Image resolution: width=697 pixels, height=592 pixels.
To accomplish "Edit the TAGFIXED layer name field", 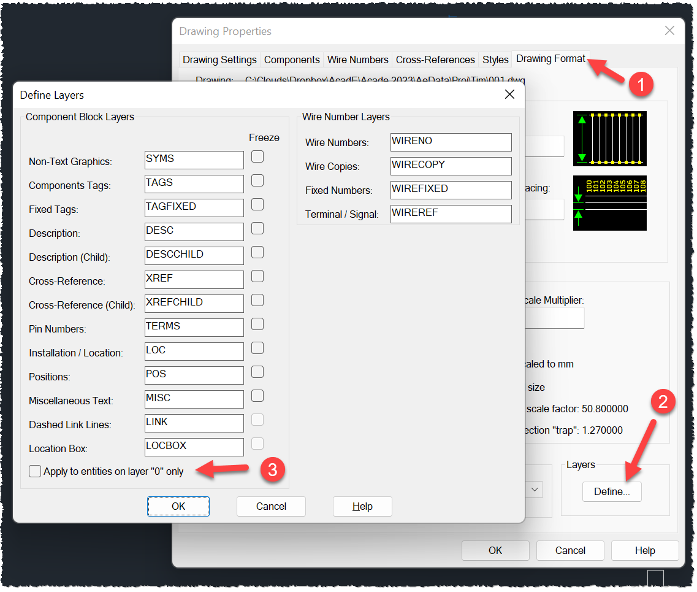I will 194,208.
